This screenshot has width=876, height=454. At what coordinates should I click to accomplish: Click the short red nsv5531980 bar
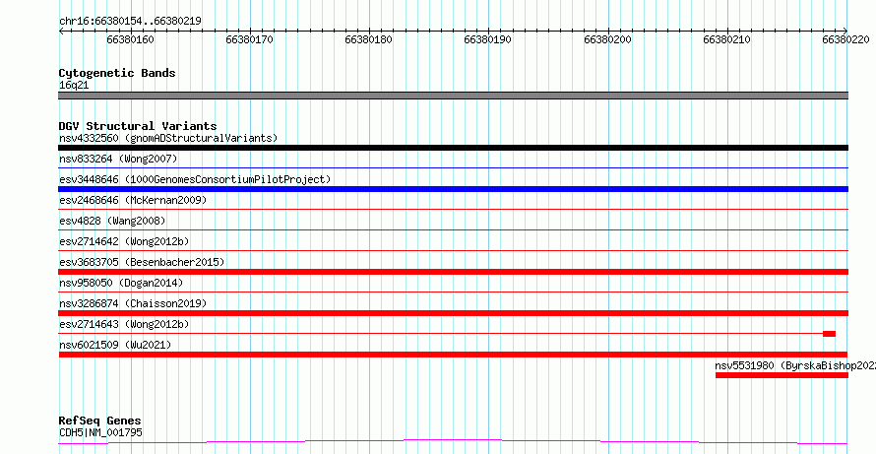[782, 375]
